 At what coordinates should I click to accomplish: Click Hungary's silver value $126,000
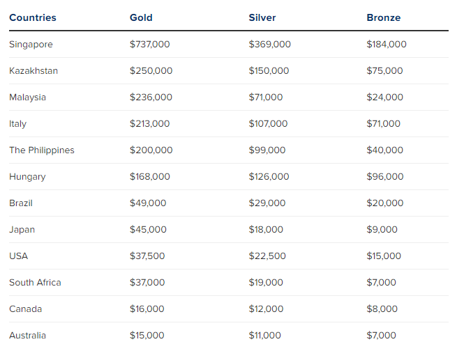[x=269, y=177]
